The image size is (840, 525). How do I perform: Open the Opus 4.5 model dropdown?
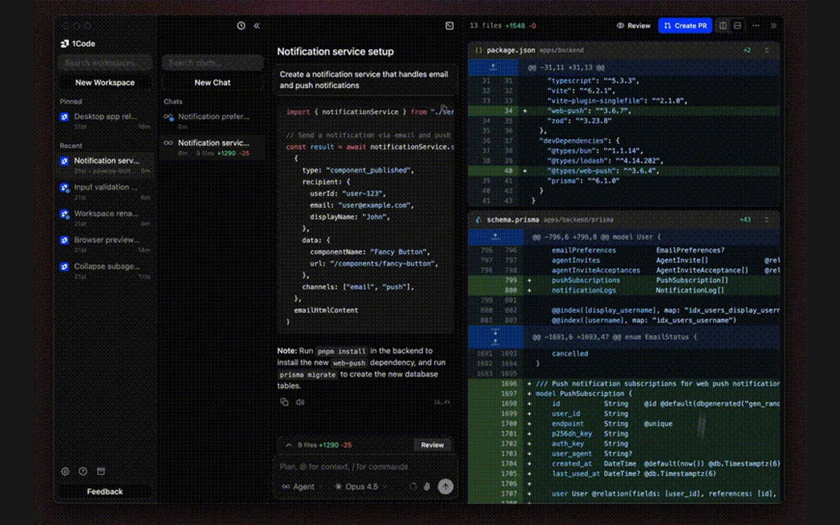click(x=361, y=487)
